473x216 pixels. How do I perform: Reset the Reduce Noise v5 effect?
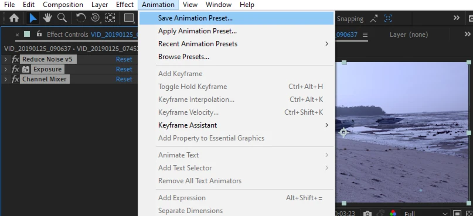coord(124,59)
